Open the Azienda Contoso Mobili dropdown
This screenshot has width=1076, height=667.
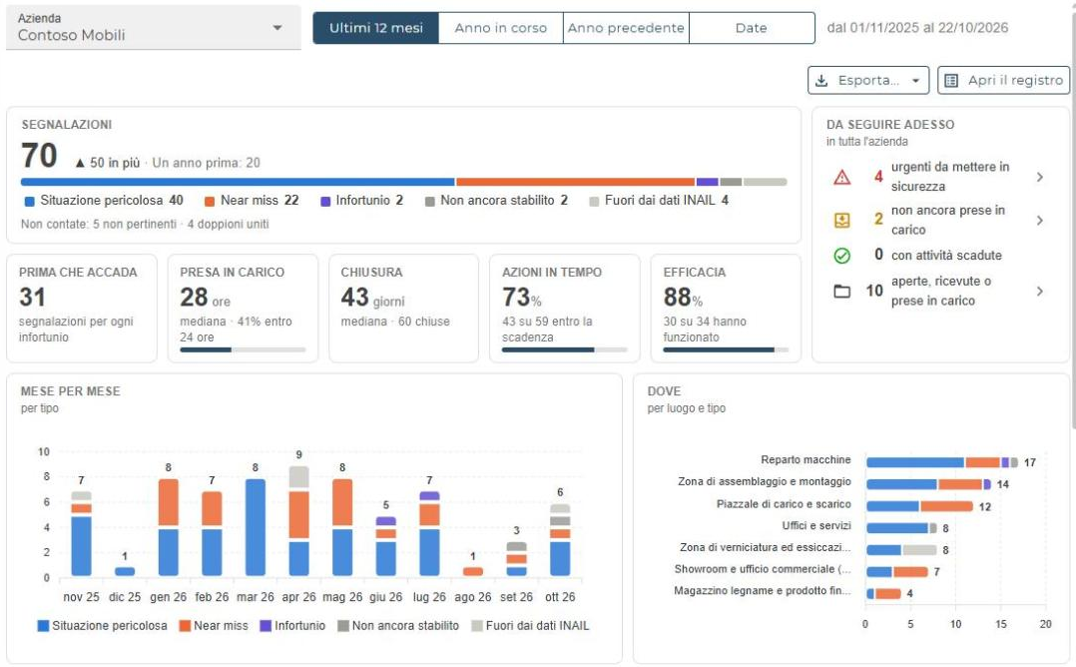pos(153,27)
